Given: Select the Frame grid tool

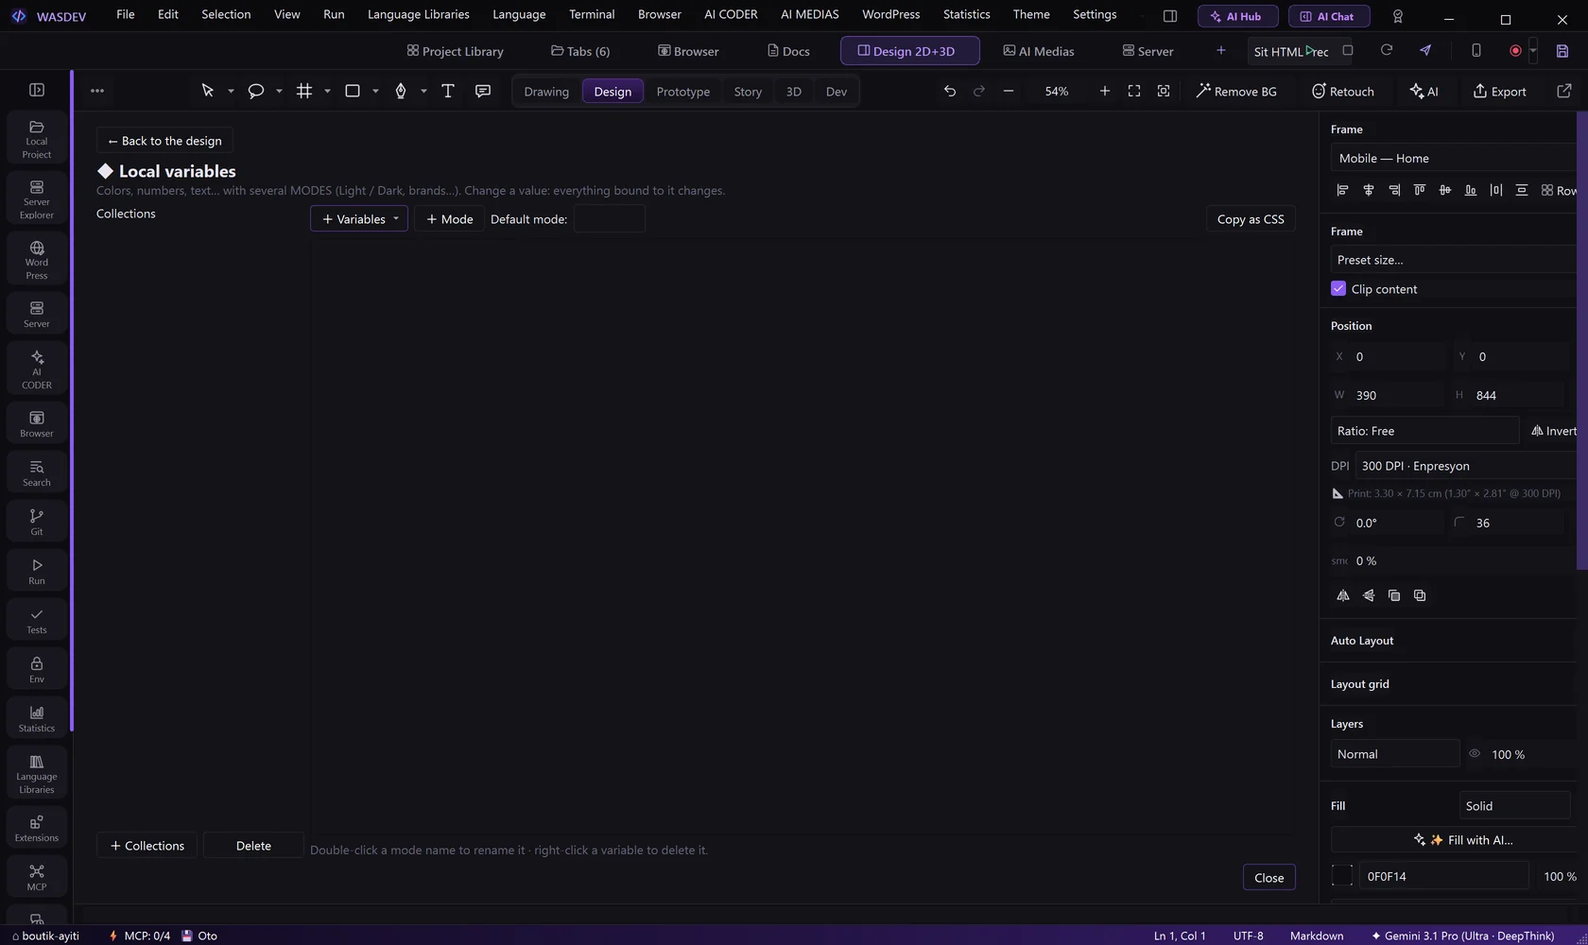Looking at the screenshot, I should tap(304, 91).
